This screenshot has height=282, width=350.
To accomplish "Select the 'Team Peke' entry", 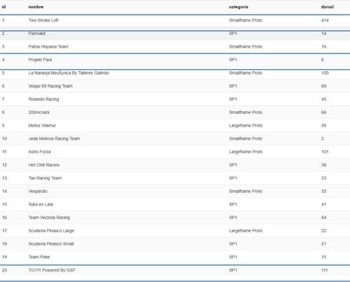I will 39,257.
